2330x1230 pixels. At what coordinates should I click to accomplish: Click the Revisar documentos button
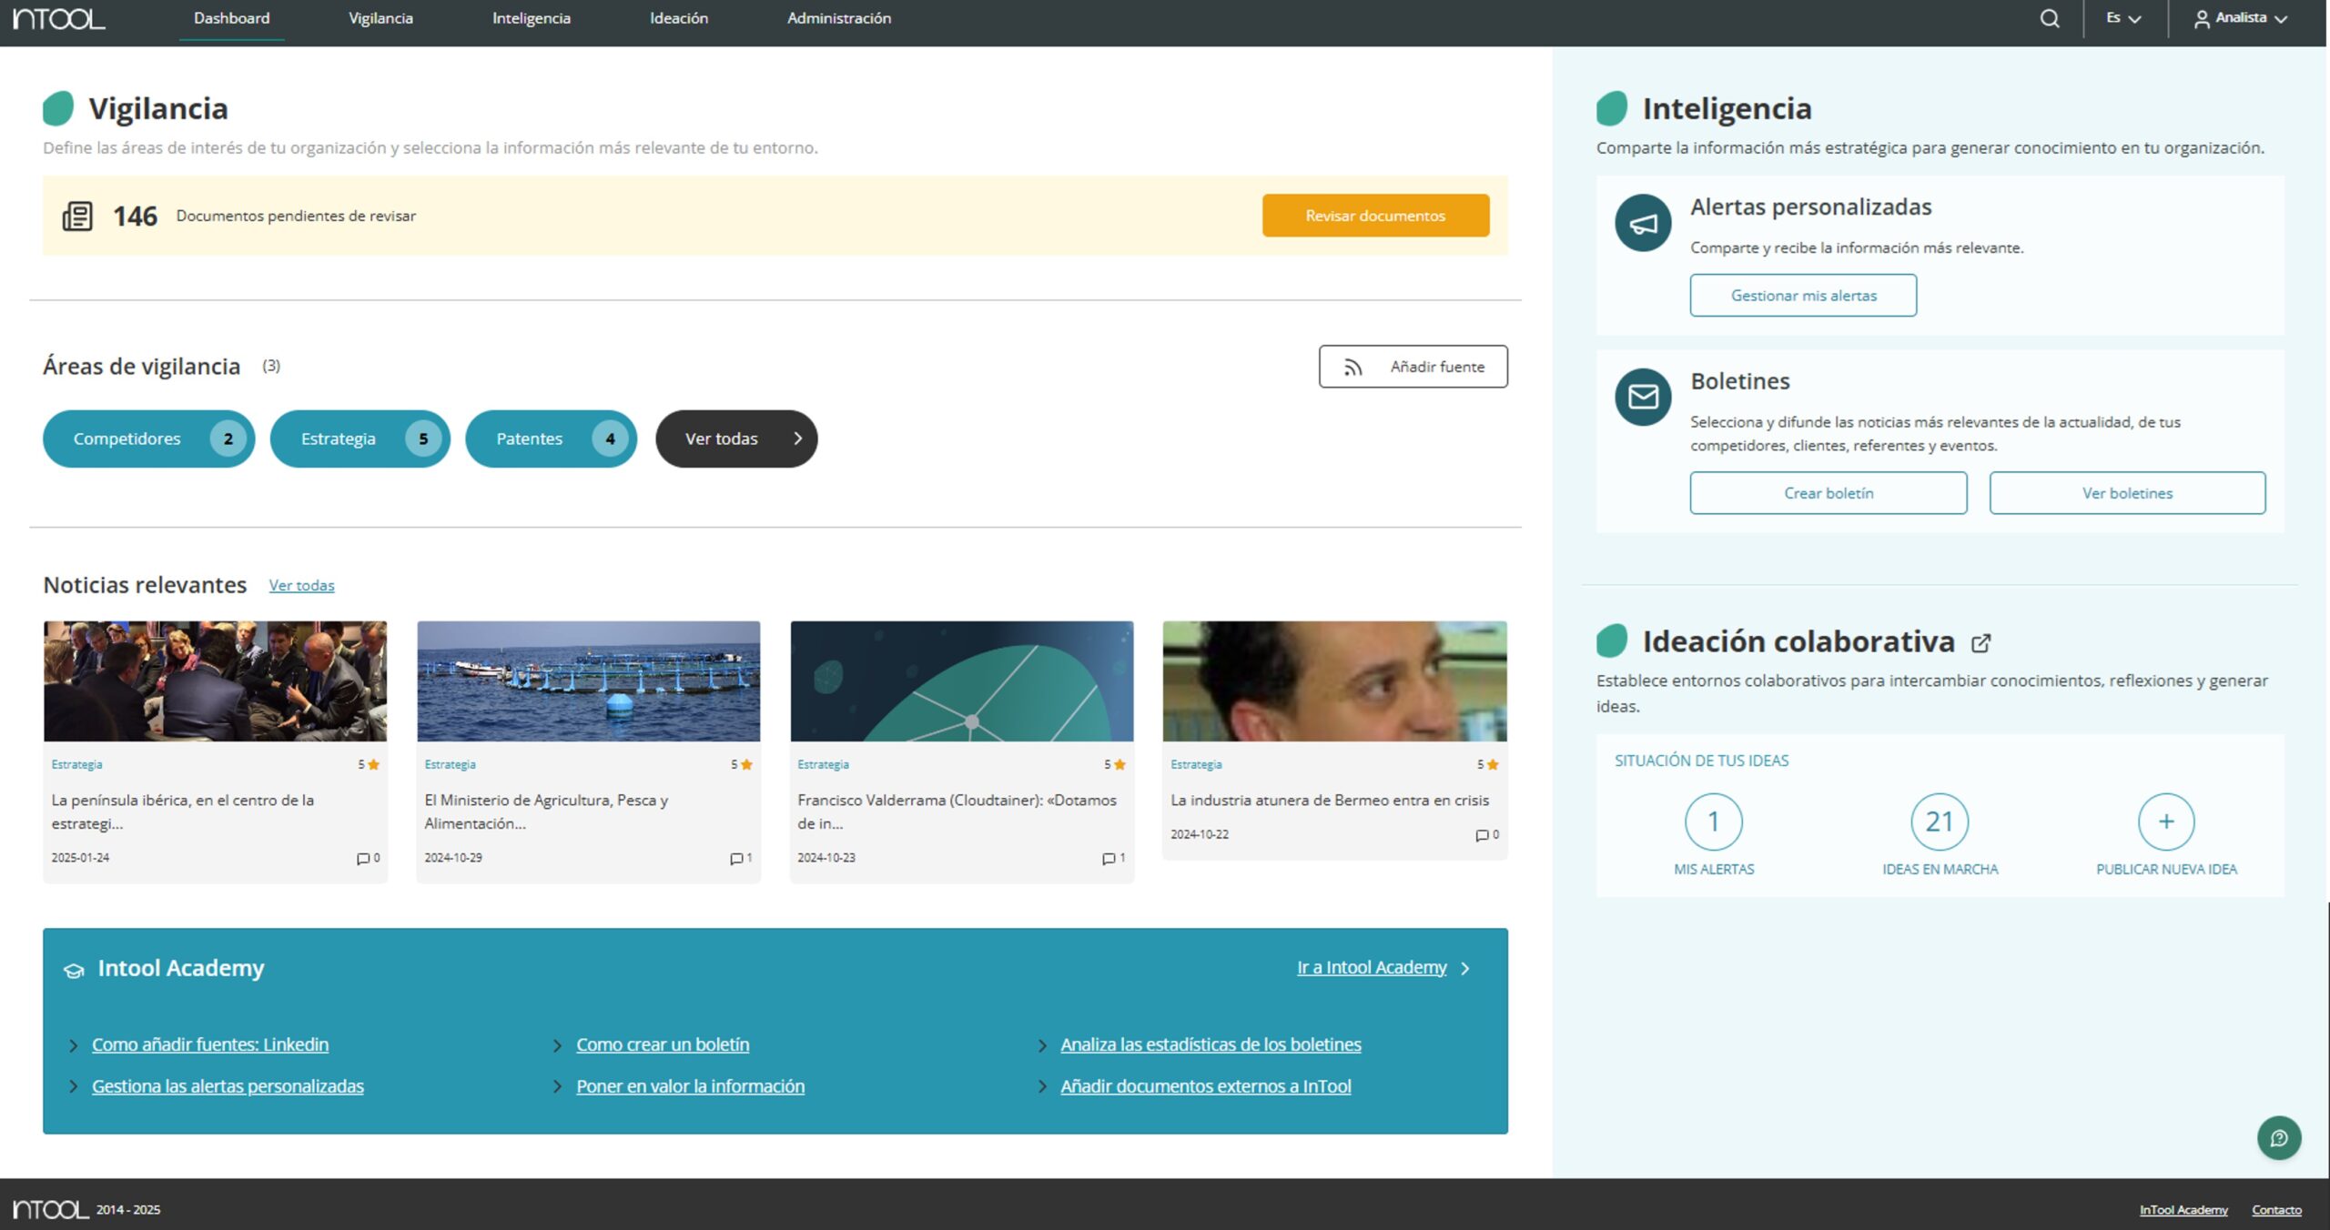point(1374,216)
